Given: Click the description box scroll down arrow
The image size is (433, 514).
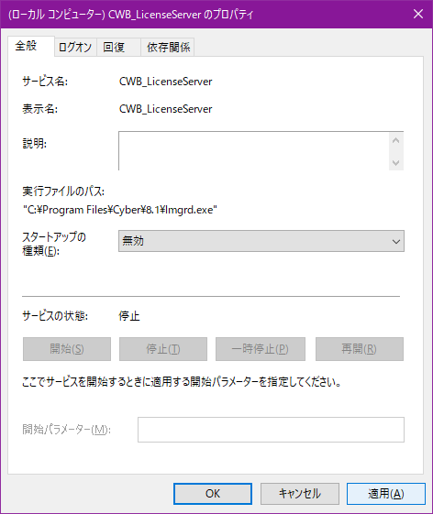Looking at the screenshot, I should pos(396,162).
